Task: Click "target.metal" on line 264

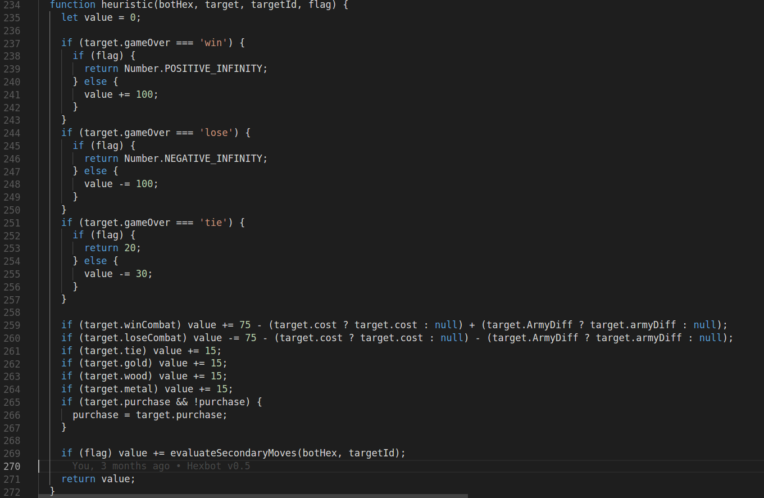Action: [x=119, y=389]
